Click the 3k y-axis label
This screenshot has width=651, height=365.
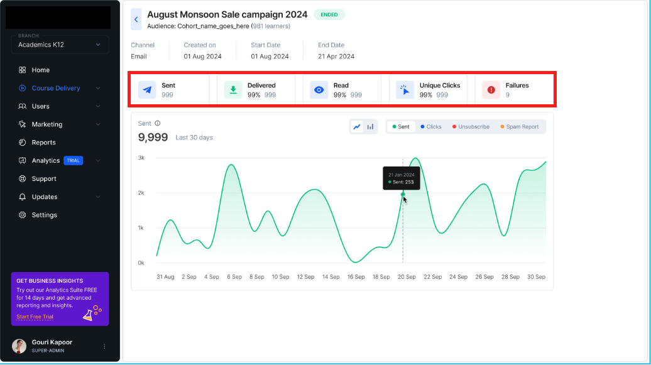pyautogui.click(x=141, y=158)
